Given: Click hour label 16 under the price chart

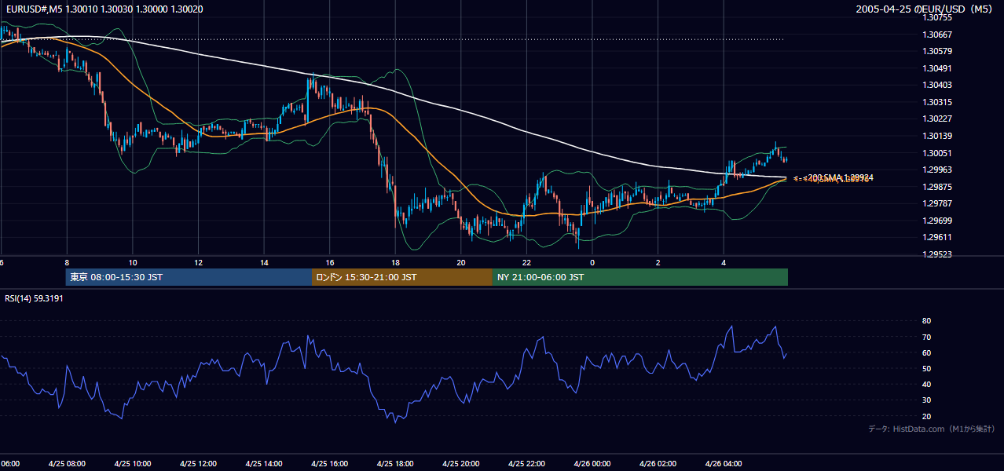Looking at the screenshot, I should tap(330, 262).
